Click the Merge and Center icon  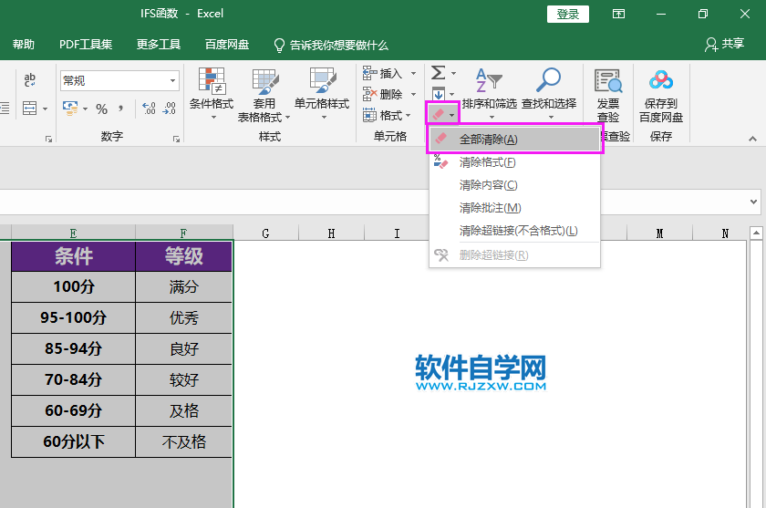click(x=30, y=108)
